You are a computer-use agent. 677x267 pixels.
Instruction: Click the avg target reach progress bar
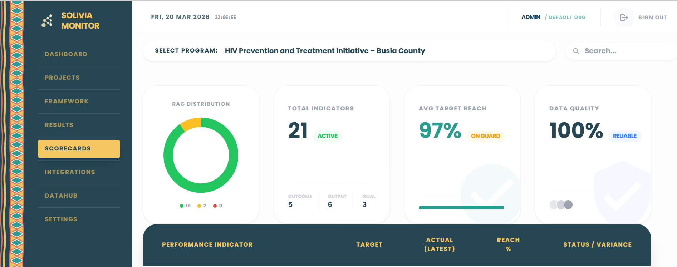point(461,208)
